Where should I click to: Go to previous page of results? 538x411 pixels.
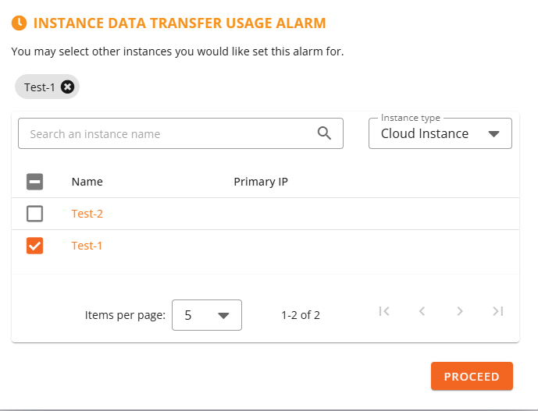[422, 311]
